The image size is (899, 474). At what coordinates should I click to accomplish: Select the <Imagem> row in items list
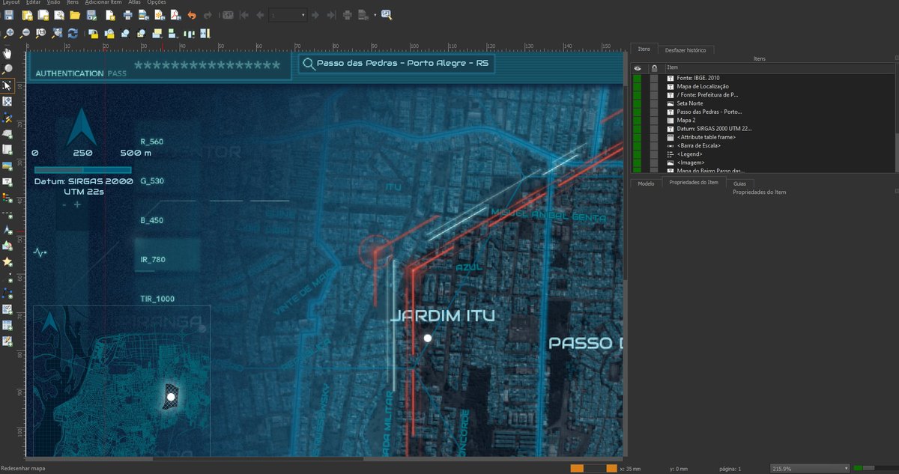pos(764,162)
